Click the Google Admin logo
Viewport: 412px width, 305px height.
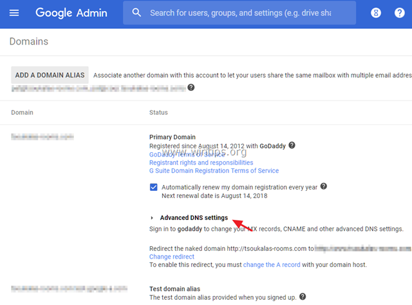pyautogui.click(x=71, y=13)
